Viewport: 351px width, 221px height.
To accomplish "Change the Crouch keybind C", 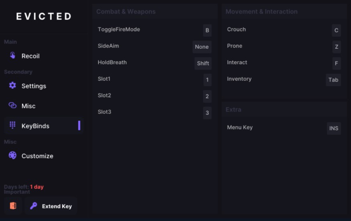I will (x=336, y=30).
